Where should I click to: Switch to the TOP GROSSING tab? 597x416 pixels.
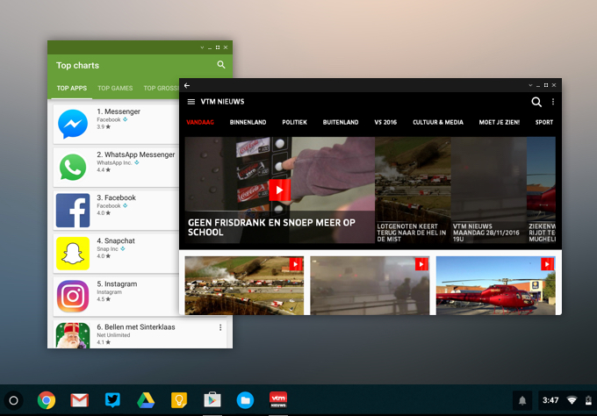tap(161, 89)
